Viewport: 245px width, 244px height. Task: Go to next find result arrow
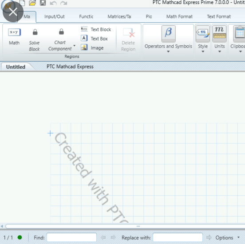pyautogui.click(x=113, y=237)
